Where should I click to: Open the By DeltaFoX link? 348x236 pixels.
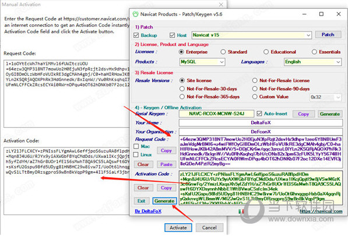pyautogui.click(x=148, y=211)
